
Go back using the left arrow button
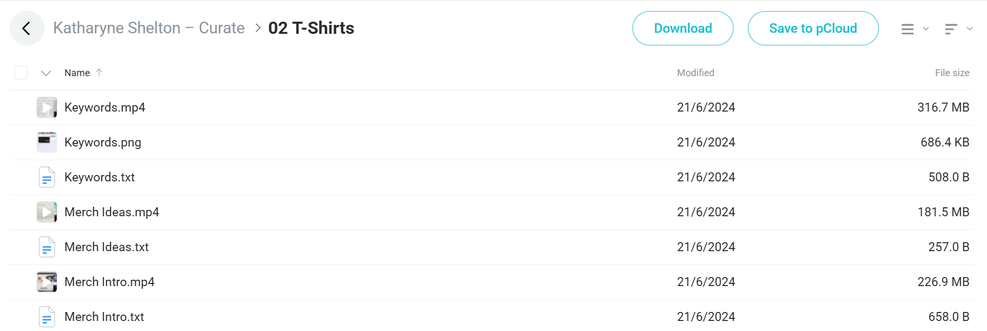pyautogui.click(x=27, y=28)
